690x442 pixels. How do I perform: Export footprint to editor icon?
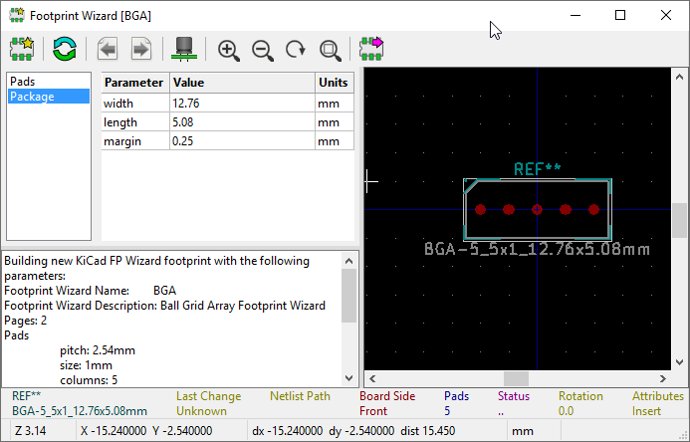[x=371, y=49]
